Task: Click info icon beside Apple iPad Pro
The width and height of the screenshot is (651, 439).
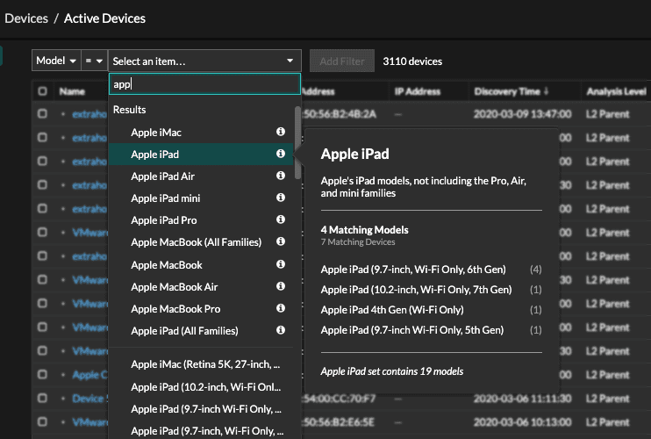Action: click(281, 220)
